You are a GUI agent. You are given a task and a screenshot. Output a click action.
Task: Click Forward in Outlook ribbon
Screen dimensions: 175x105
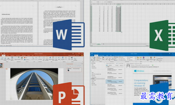(x=112, y=58)
